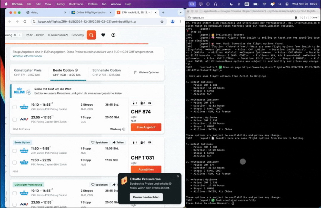Select the Beste Option tab
Viewport: 321px width, 208px height.
coord(68,72)
